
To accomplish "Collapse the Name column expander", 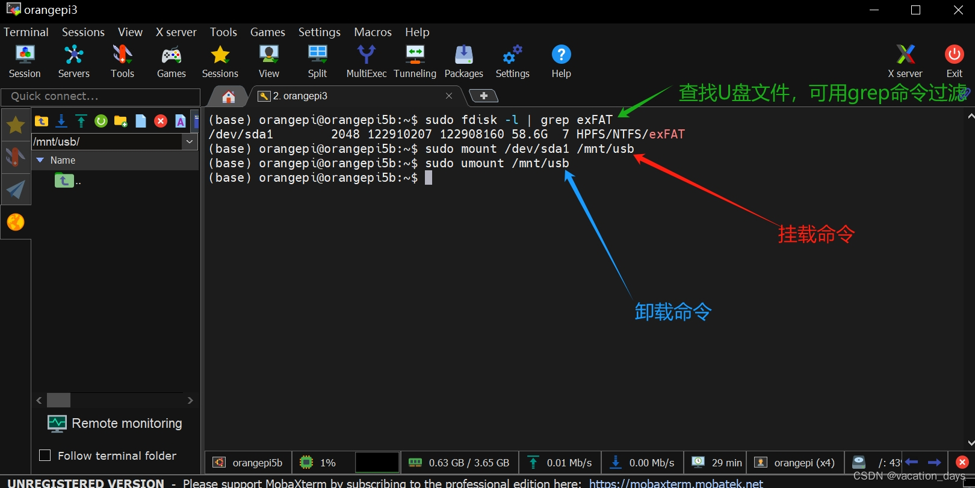I will click(40, 160).
